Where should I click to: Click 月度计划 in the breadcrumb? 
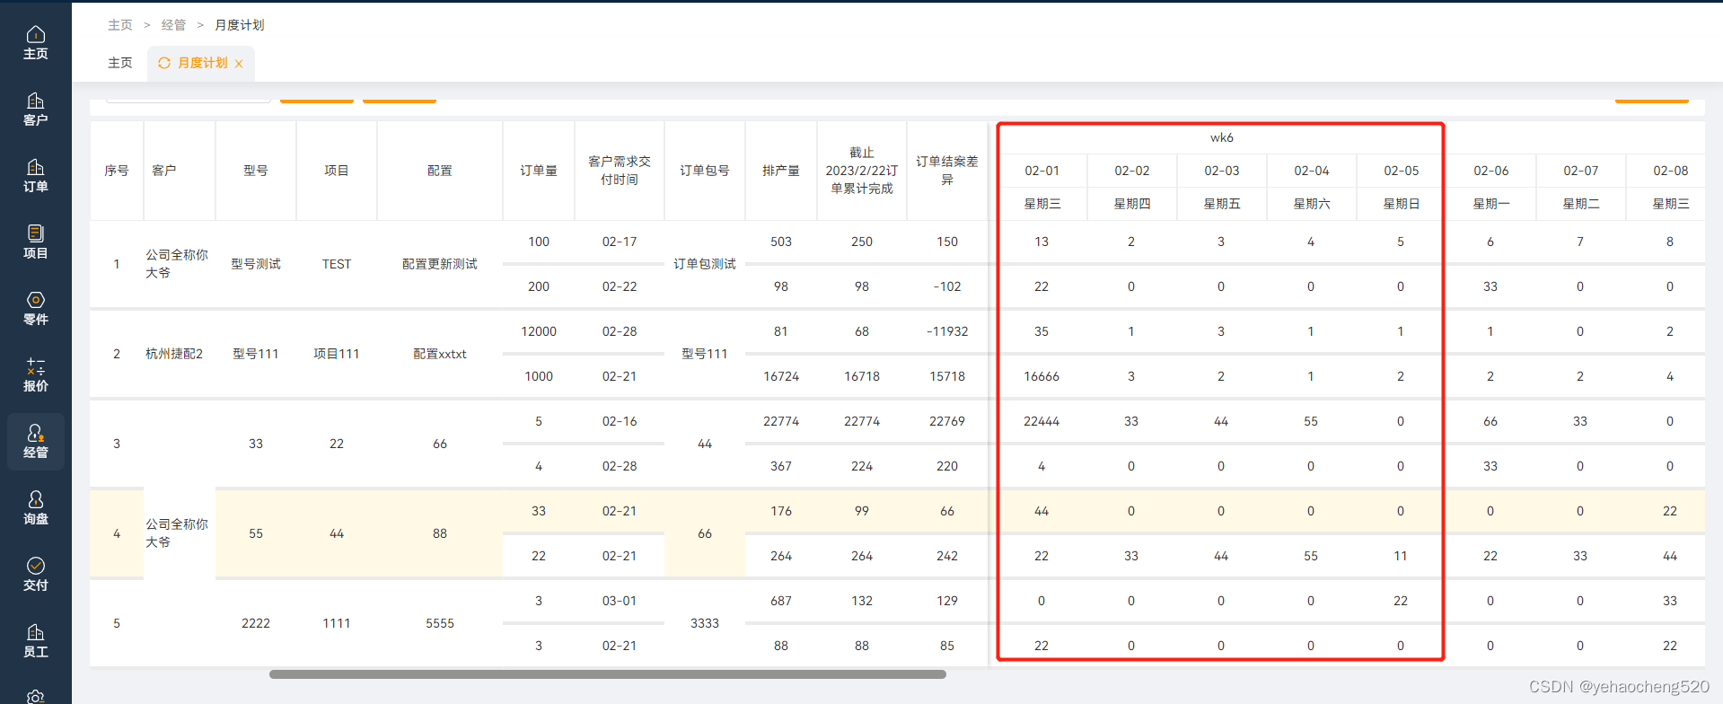(240, 25)
